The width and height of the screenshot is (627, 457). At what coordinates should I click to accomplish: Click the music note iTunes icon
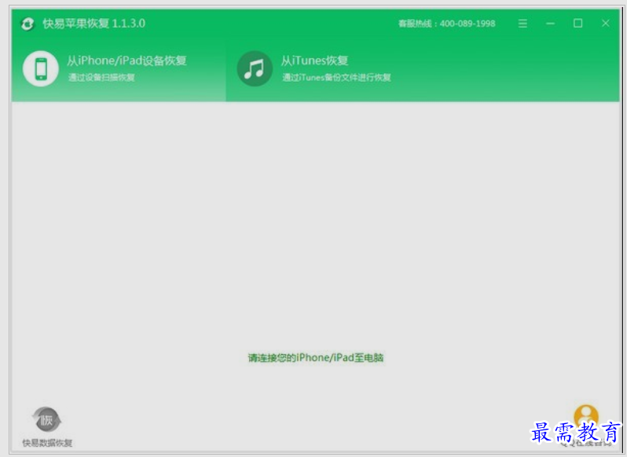point(255,69)
